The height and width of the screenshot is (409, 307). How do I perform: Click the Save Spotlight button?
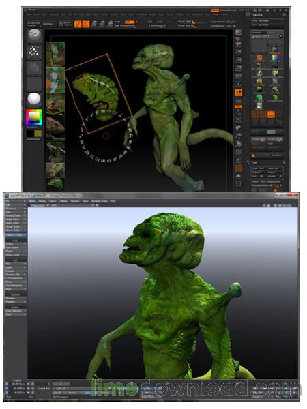[x=267, y=25]
